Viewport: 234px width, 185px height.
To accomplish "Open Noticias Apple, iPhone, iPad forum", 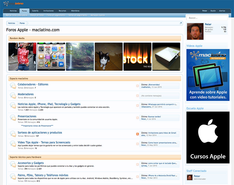I will 49,104.
